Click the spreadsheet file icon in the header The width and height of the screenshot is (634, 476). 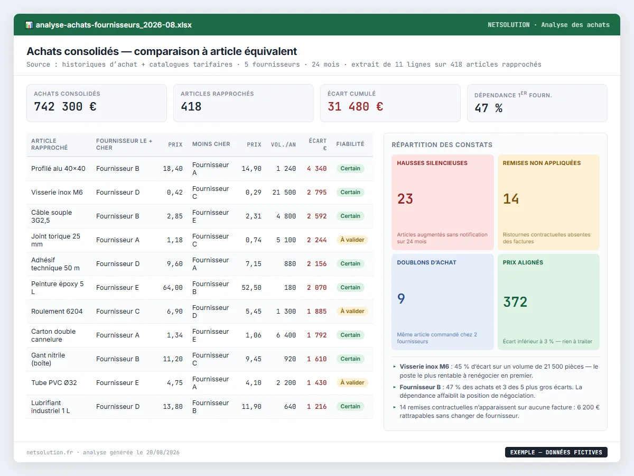[x=29, y=25]
